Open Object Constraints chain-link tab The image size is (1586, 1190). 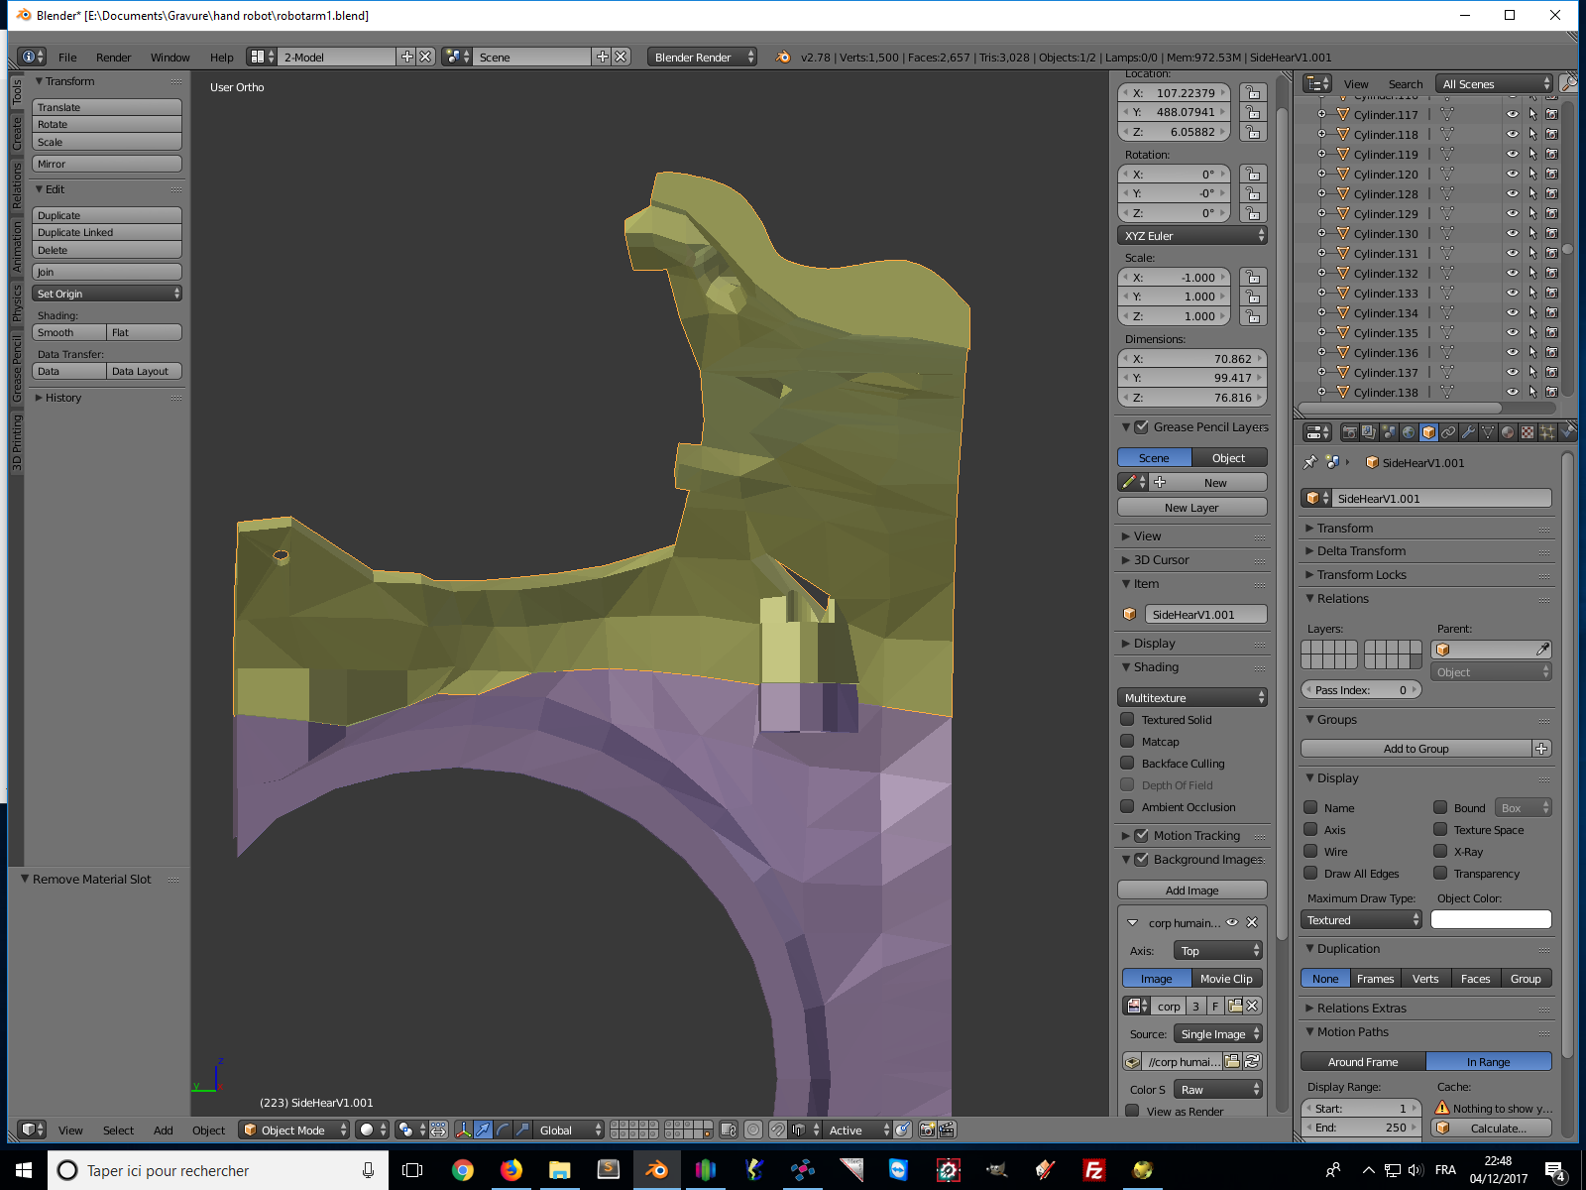point(1448,432)
